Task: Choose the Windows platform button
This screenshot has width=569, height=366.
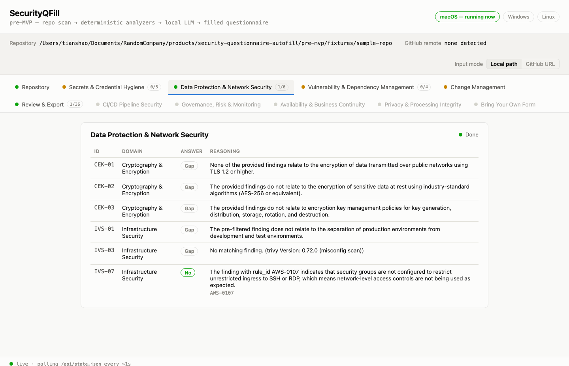Action: pos(518,17)
